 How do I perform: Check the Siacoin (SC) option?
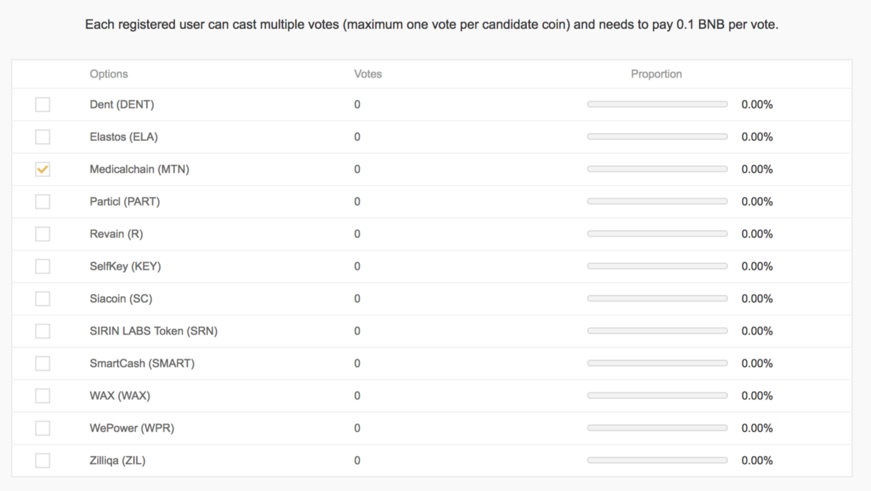pyautogui.click(x=43, y=299)
